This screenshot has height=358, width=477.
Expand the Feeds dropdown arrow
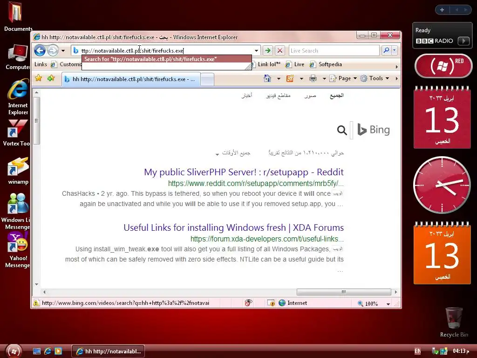[301, 78]
